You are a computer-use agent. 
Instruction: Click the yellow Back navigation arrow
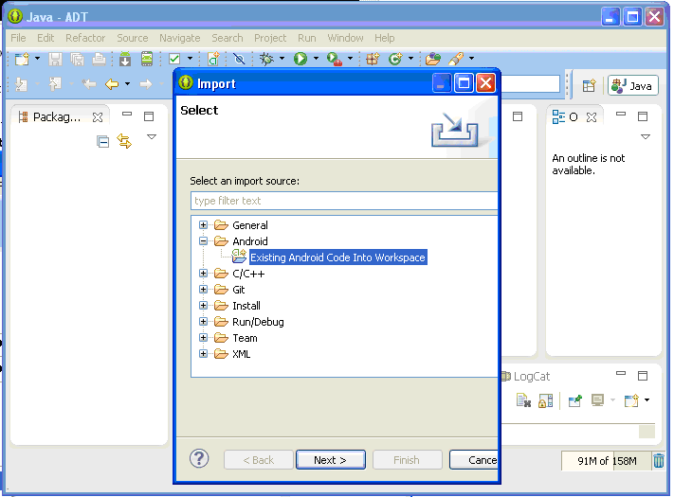(112, 84)
